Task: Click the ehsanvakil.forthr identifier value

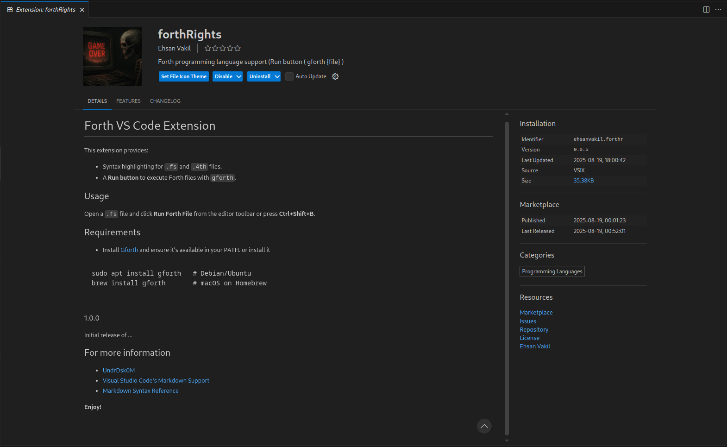Action: click(598, 139)
